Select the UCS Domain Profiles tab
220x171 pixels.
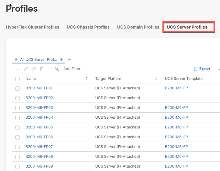pyautogui.click(x=138, y=27)
